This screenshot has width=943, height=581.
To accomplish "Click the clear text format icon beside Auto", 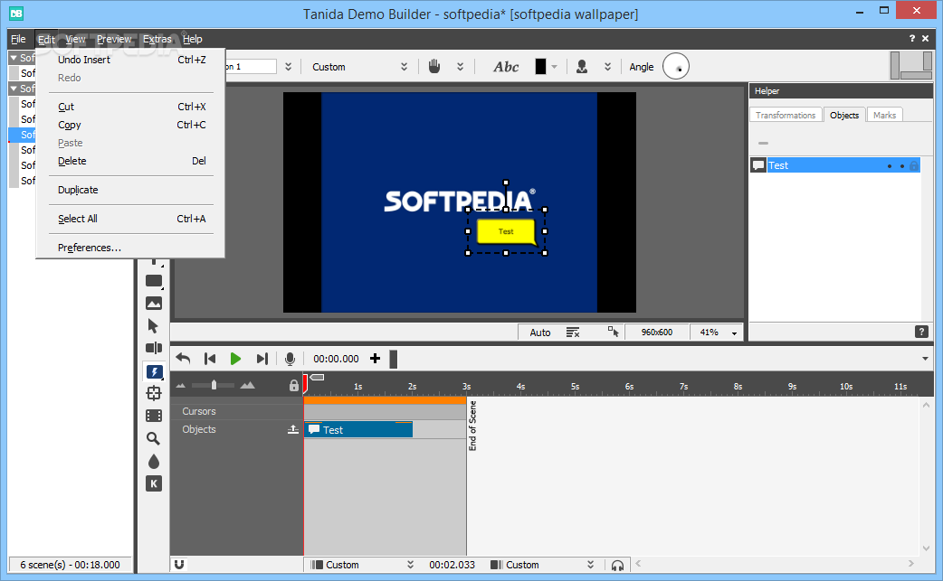I will (573, 332).
